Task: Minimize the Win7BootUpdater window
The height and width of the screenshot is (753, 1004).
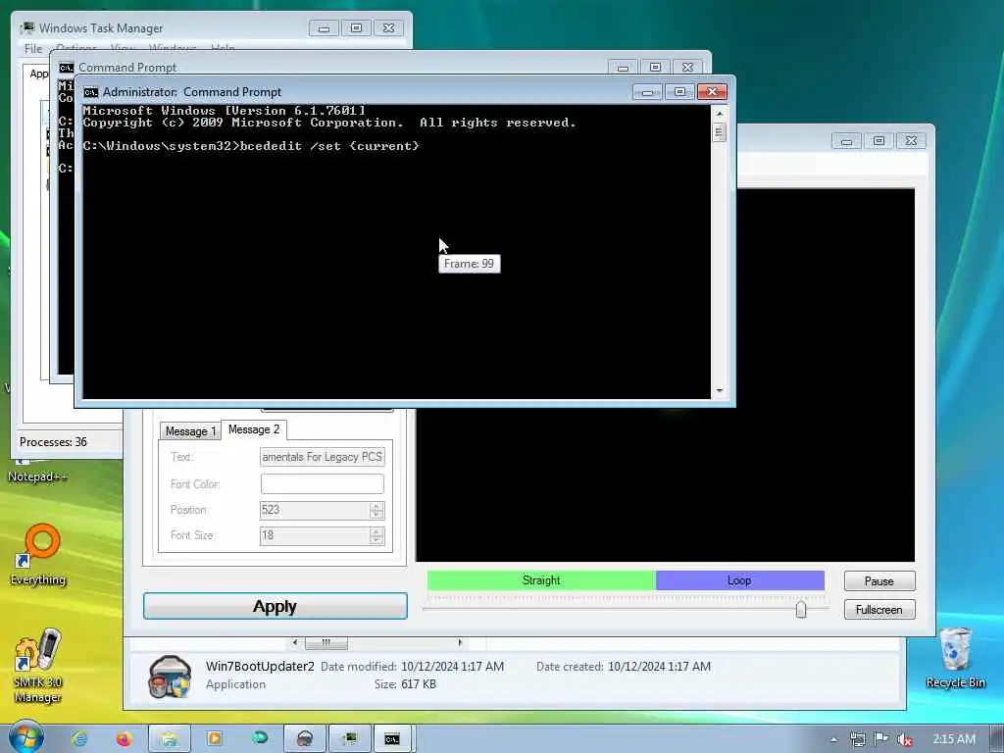Action: pyautogui.click(x=846, y=141)
